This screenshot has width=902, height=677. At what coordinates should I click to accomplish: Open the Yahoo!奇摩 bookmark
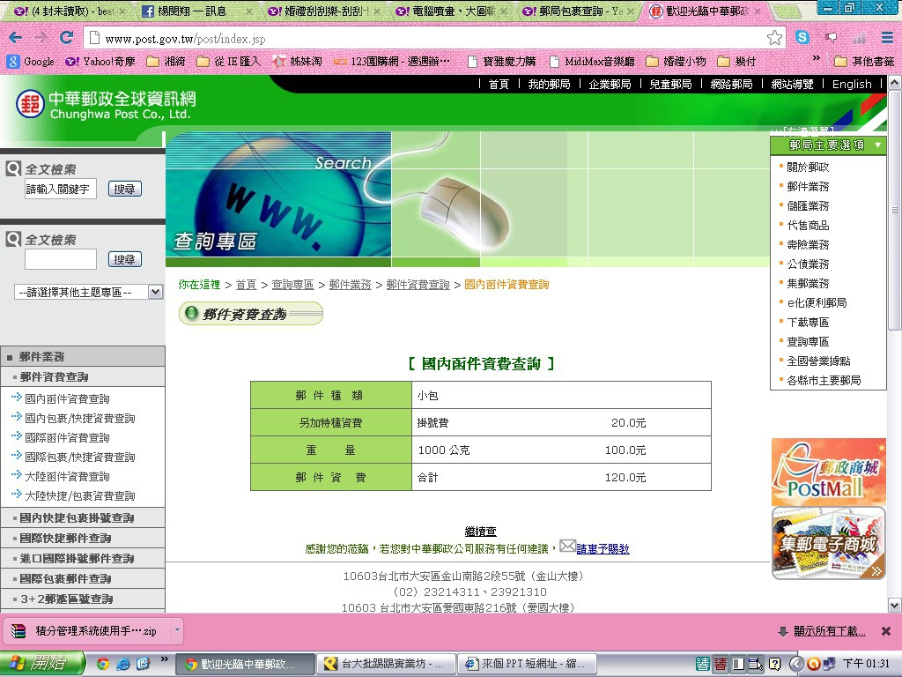(x=100, y=61)
